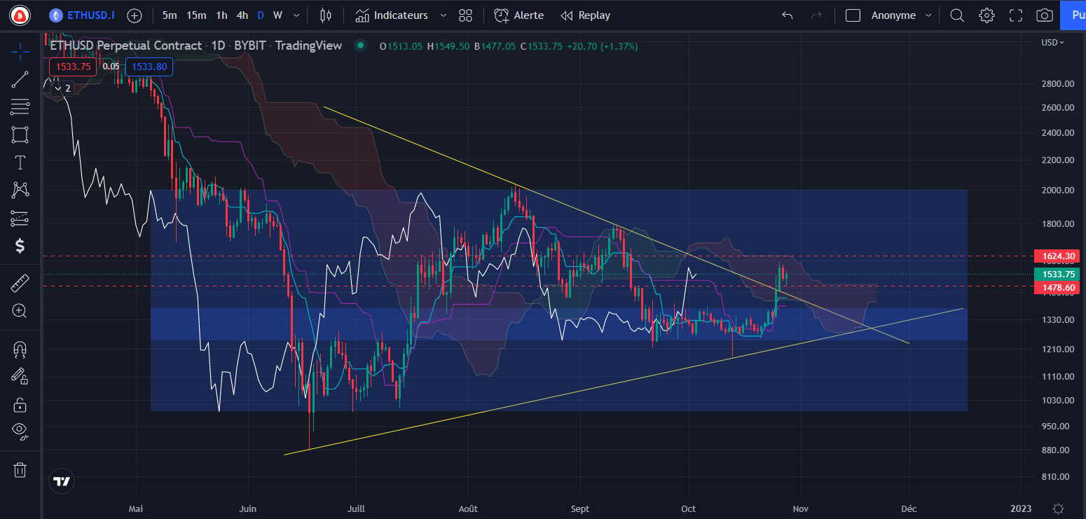Viewport: 1086px width, 519px height.
Task: Pick the ruler measure tool
Action: [x=20, y=284]
